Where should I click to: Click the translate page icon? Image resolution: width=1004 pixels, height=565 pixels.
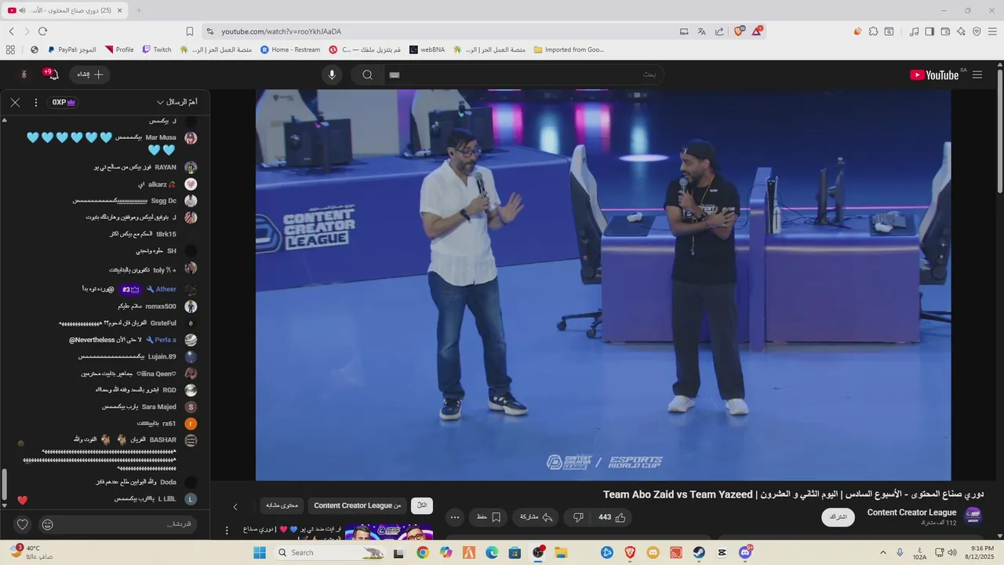click(701, 31)
